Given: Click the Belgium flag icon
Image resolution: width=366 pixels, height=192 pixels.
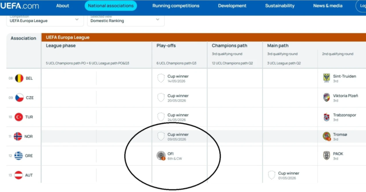Looking at the screenshot, I should coord(19,78).
